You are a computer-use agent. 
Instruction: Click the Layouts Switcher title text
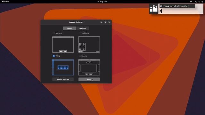[76, 22]
